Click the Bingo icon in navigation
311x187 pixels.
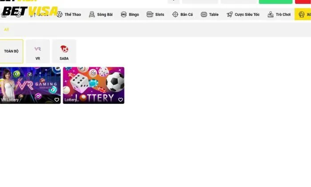[x=124, y=15]
